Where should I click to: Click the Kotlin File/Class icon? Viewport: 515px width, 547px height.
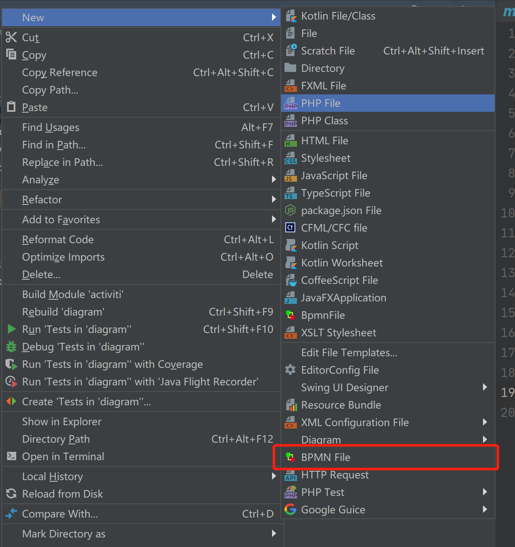pos(291,16)
